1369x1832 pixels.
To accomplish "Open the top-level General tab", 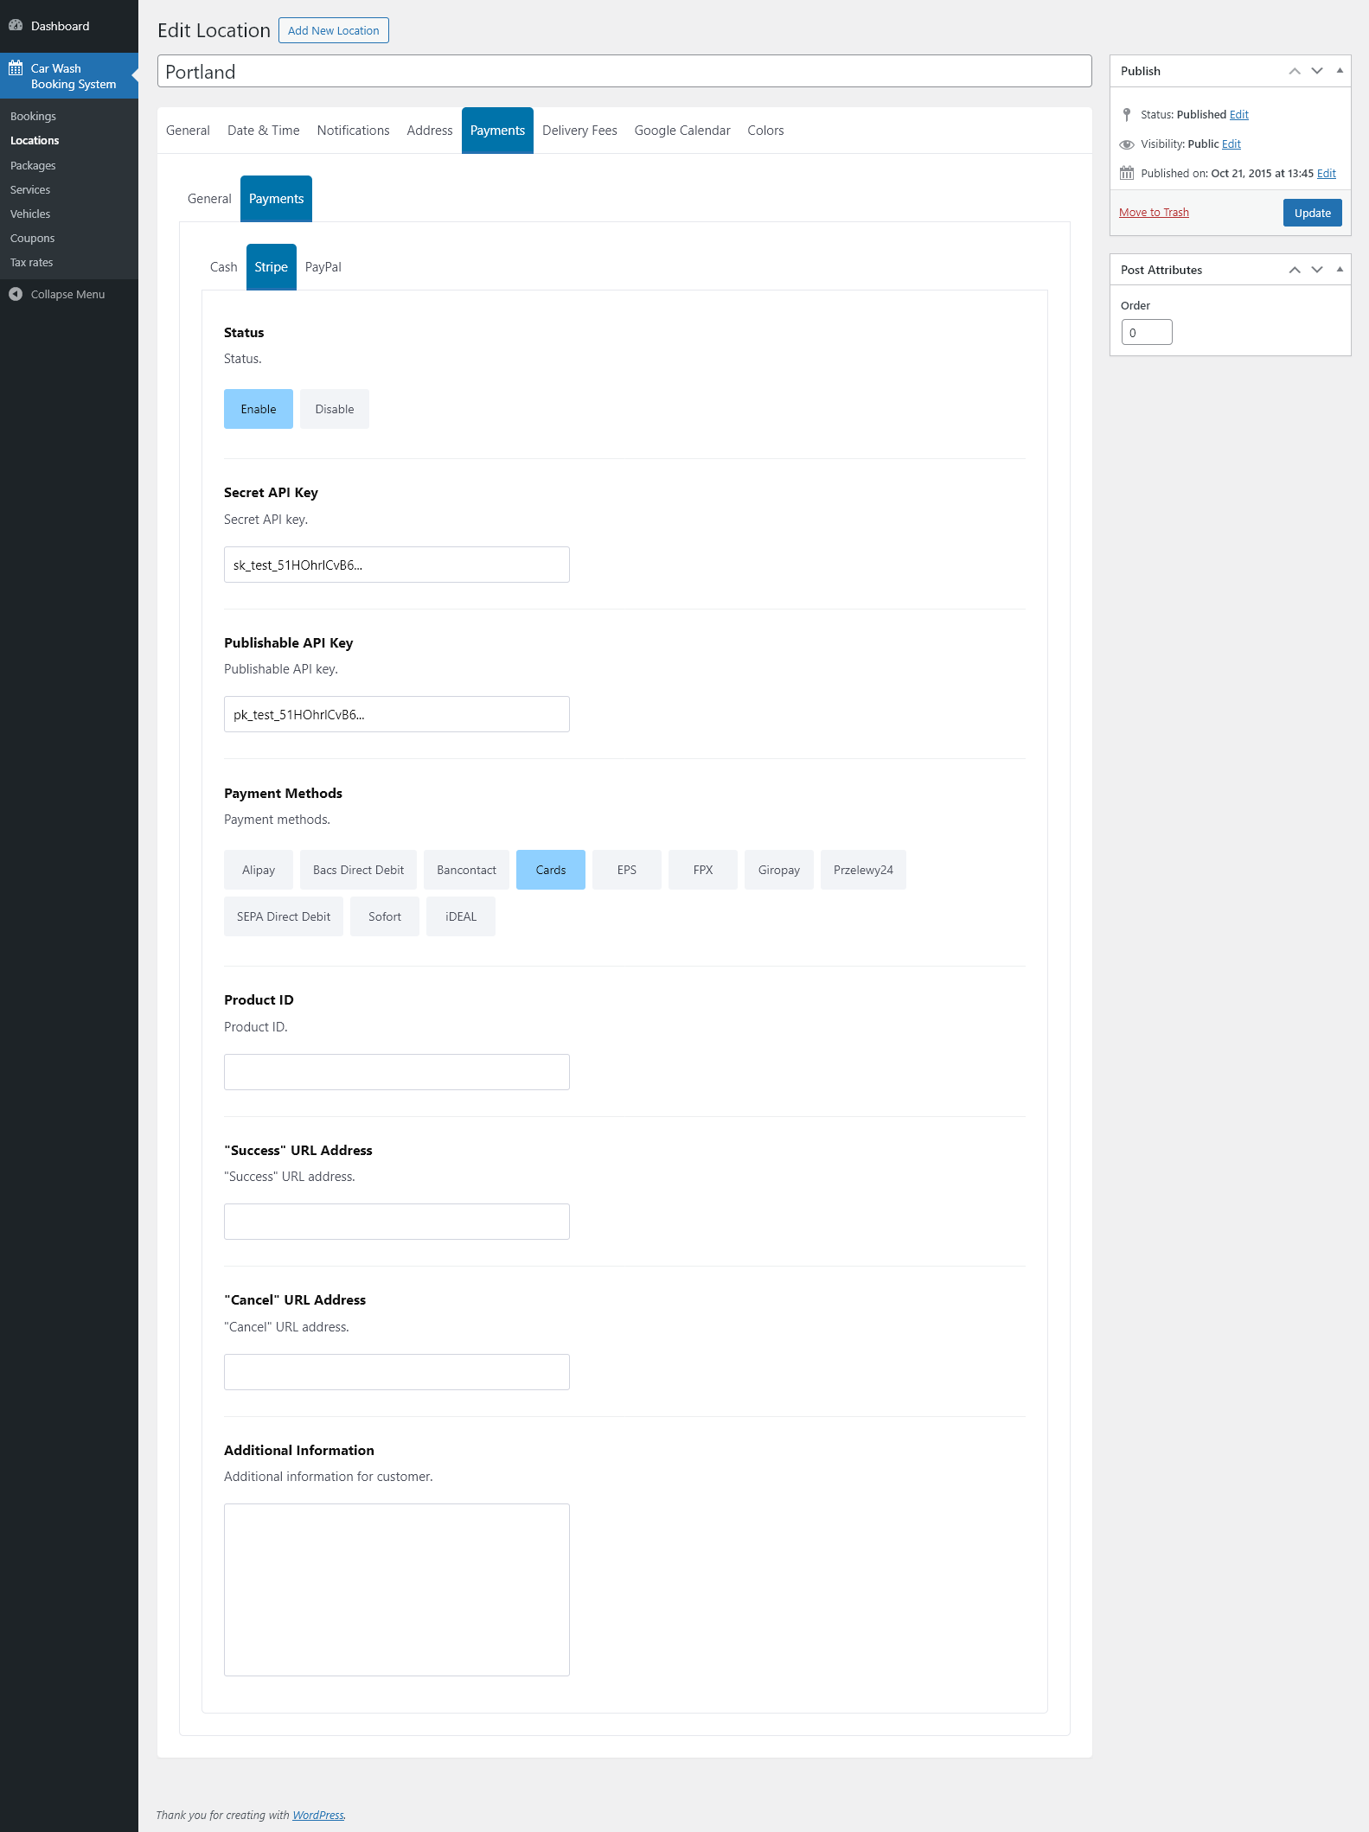I will pyautogui.click(x=188, y=131).
